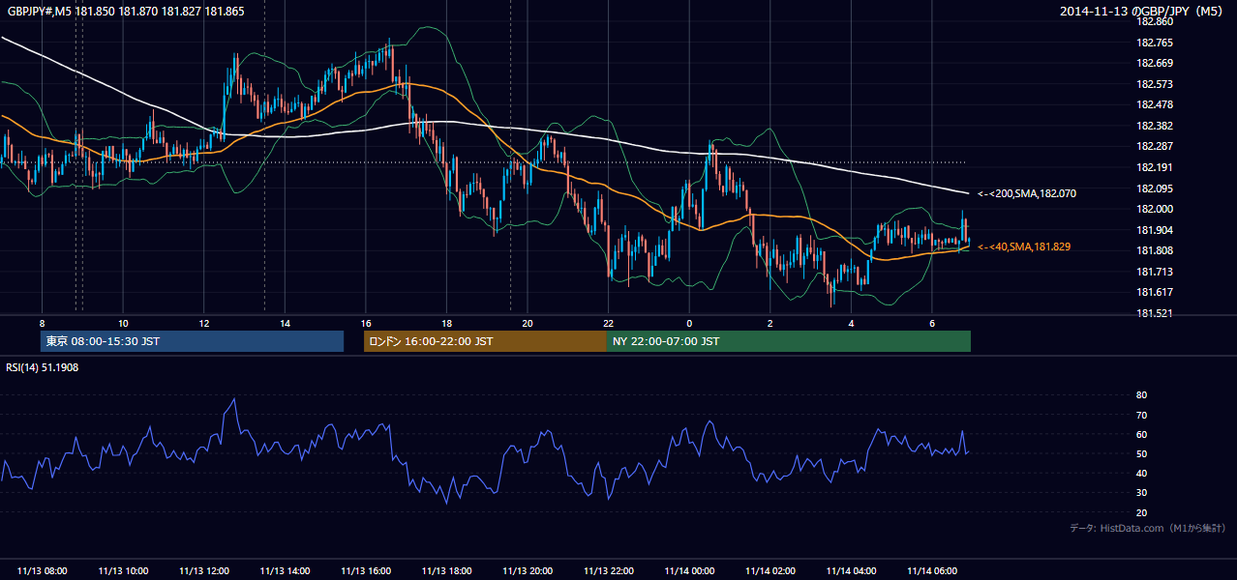
Task: Select the NY 22:00-07:00 JST session bar
Action: tap(789, 341)
